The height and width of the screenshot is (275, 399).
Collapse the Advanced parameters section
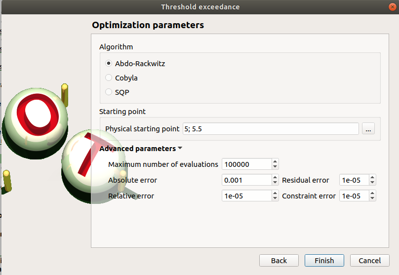pos(141,149)
